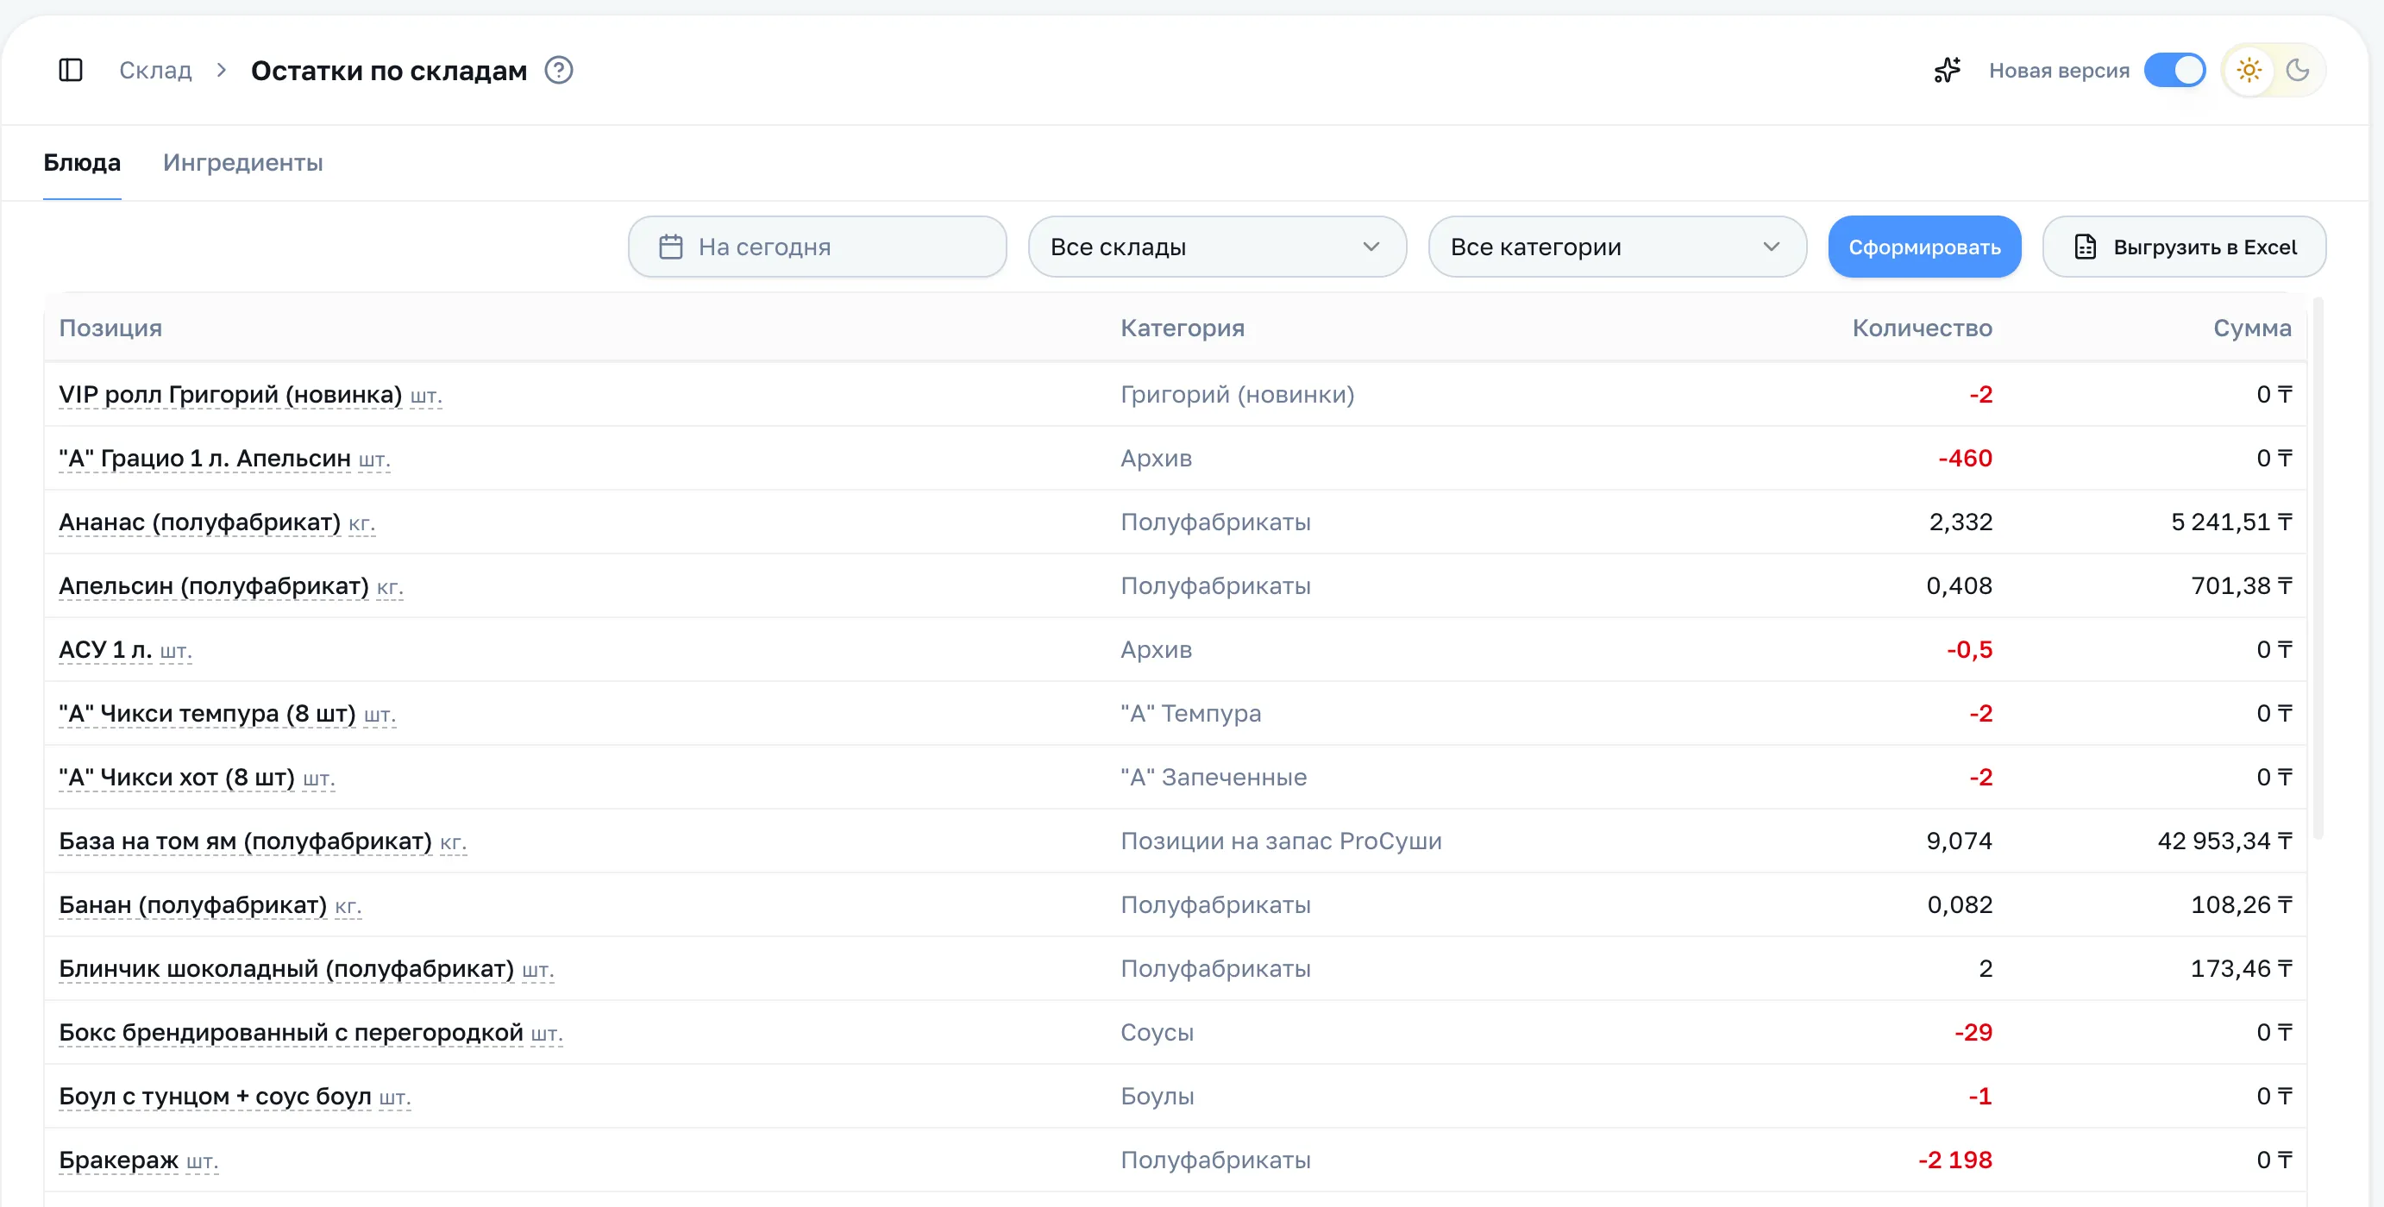Click the 42 953,34 ₸ sum

[x=2224, y=841]
